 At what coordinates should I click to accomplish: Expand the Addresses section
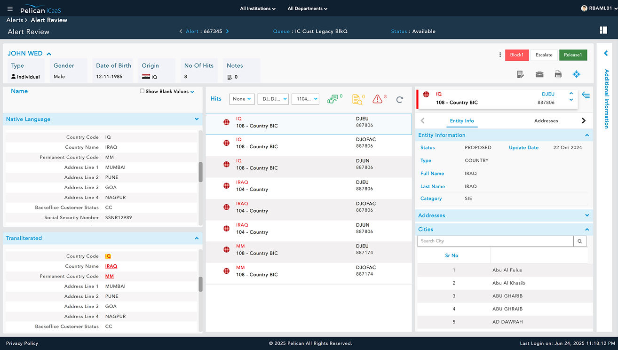point(587,215)
